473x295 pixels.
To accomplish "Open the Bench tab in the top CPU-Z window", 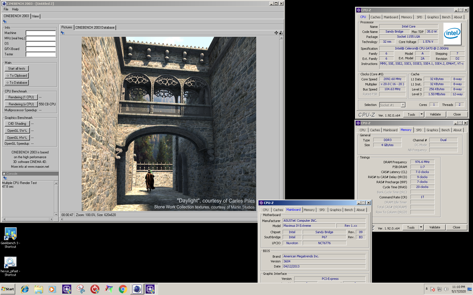I will click(446, 17).
